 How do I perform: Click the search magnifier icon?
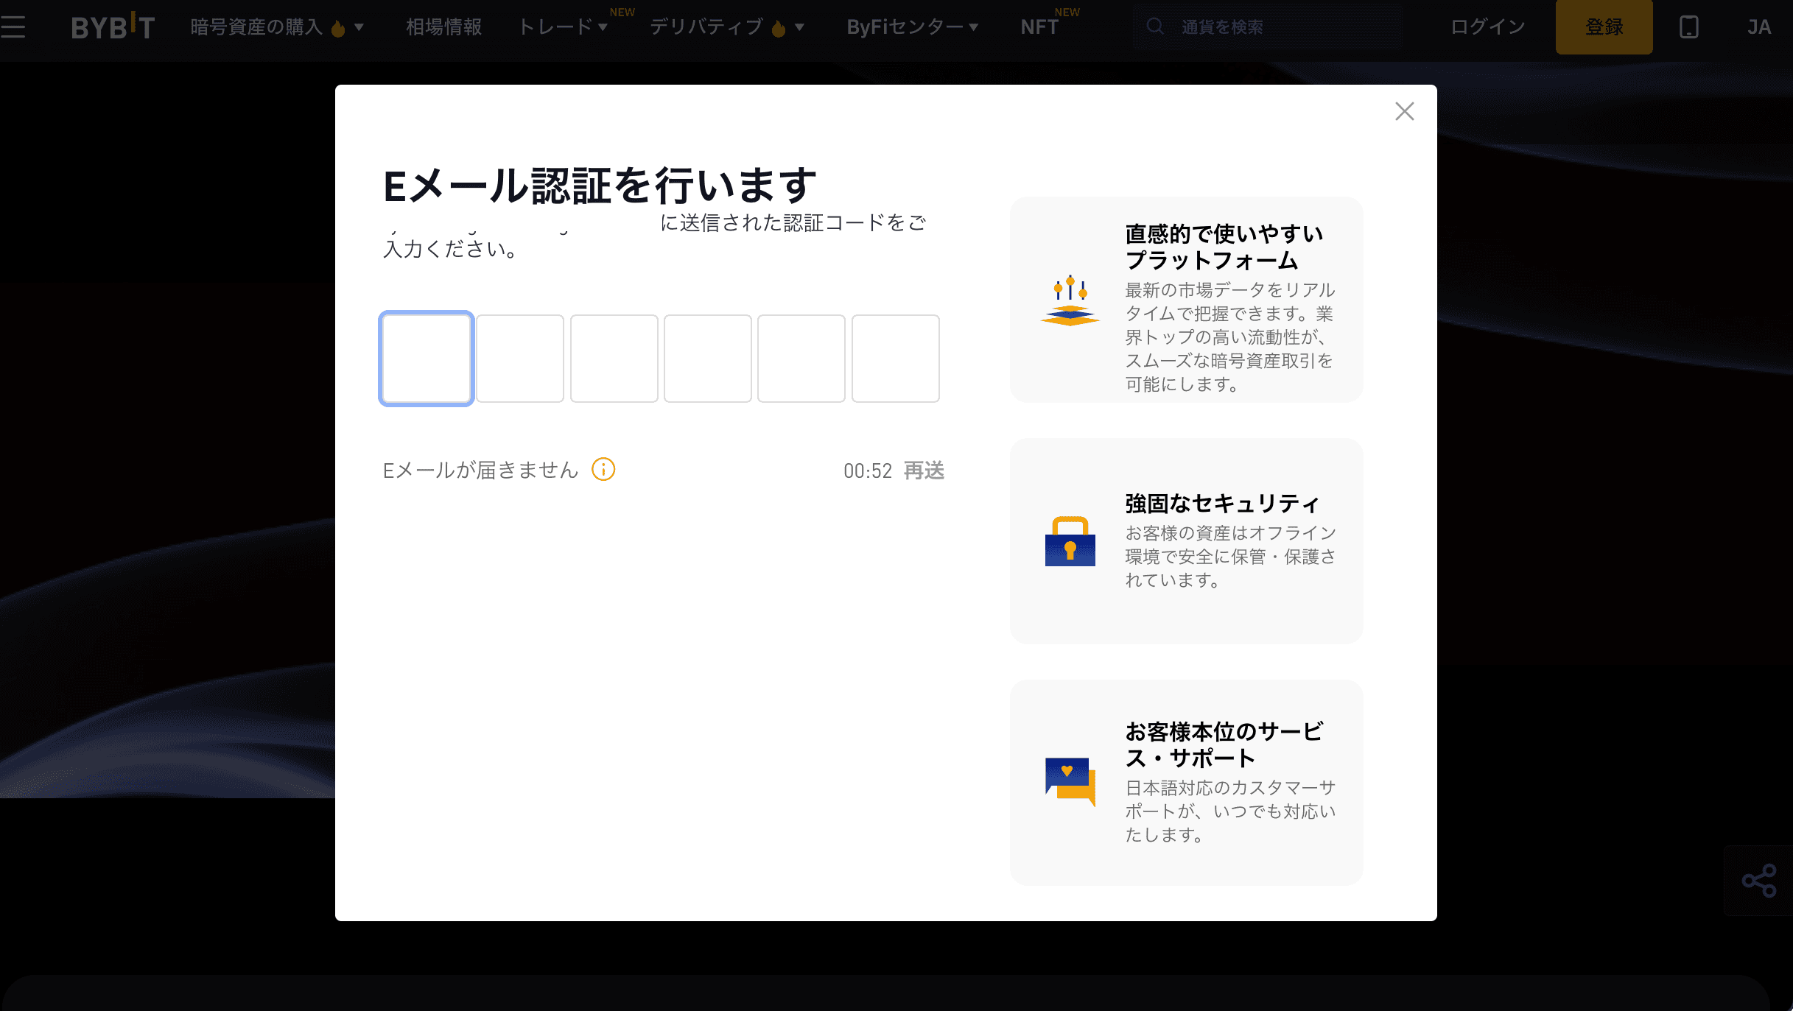click(1154, 27)
